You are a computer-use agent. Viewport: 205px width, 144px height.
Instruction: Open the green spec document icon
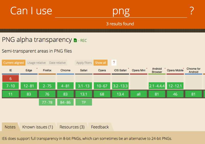pyautogui.click(x=75, y=40)
